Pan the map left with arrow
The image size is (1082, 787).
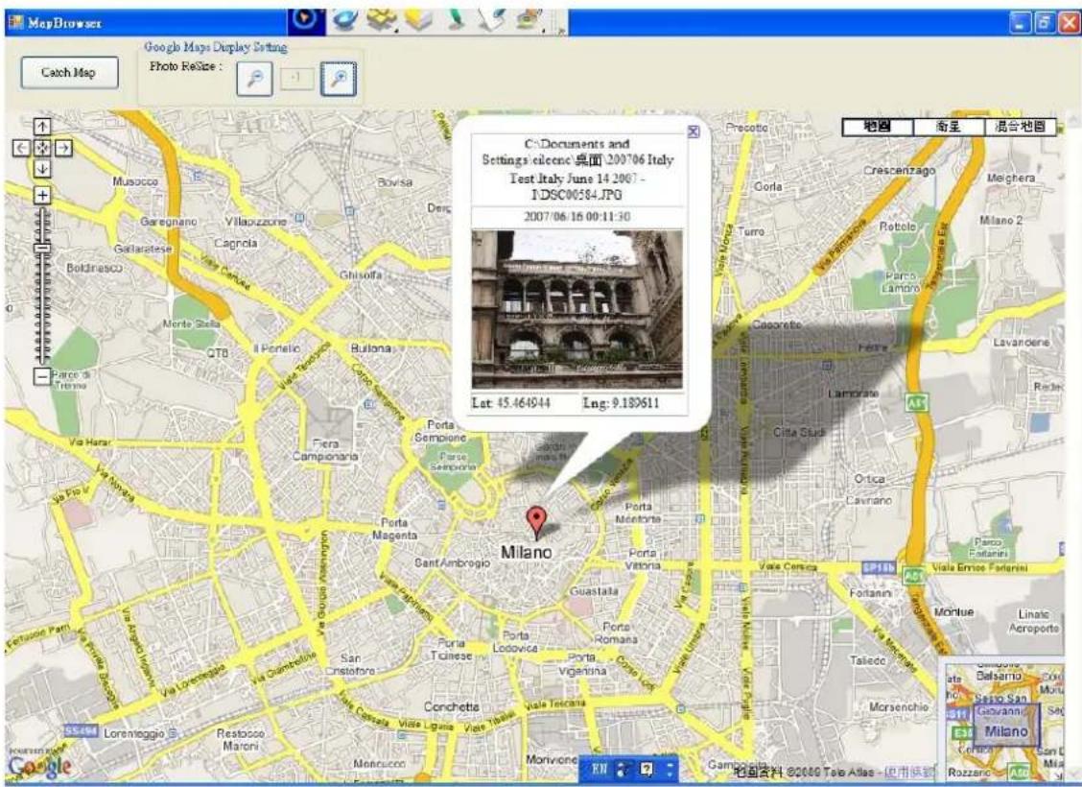coord(21,148)
